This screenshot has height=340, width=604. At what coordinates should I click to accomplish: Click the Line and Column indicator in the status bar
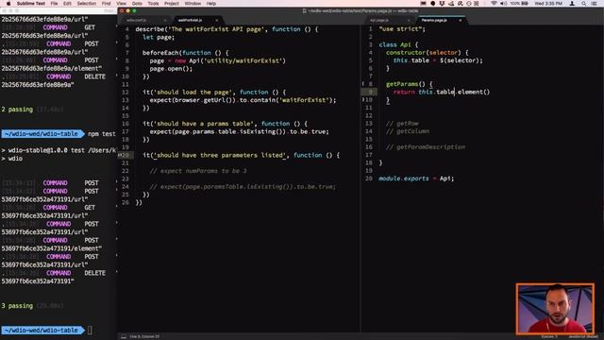144,336
